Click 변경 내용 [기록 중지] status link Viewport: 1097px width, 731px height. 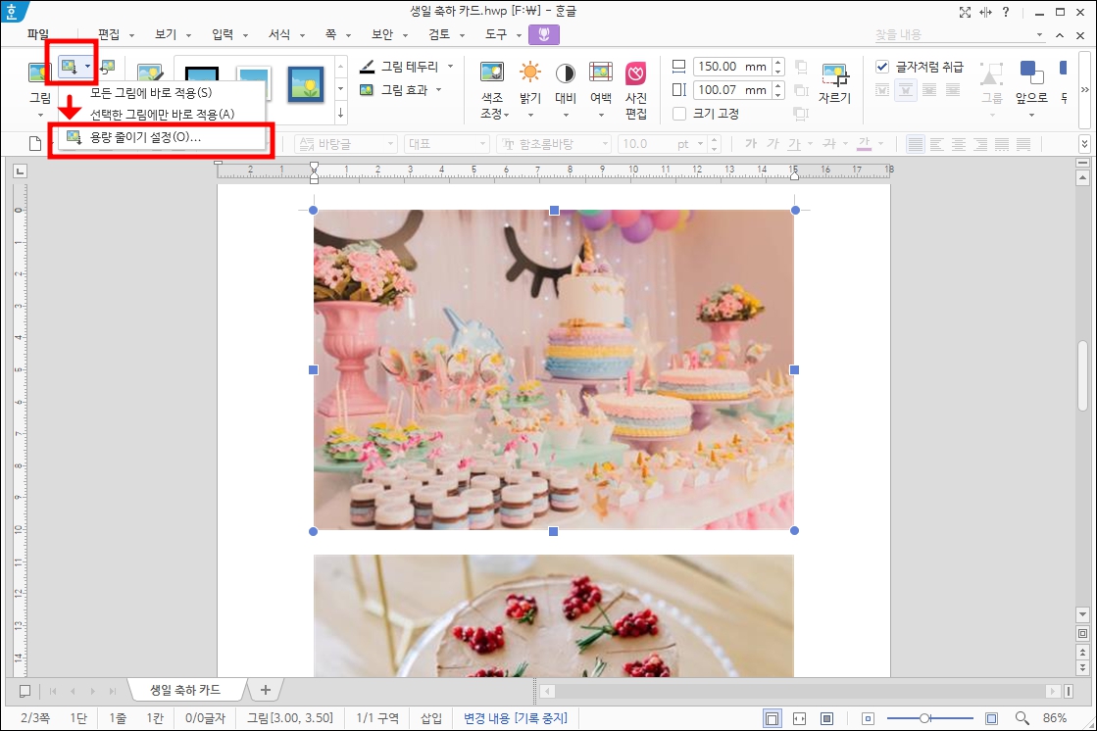(516, 717)
